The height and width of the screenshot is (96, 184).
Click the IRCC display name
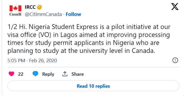30,7
